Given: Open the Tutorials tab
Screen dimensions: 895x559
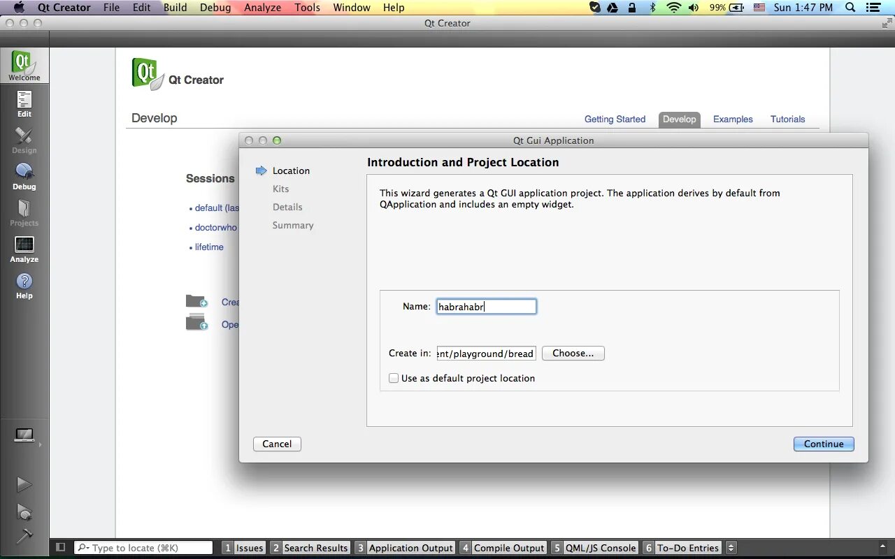Looking at the screenshot, I should [x=787, y=119].
